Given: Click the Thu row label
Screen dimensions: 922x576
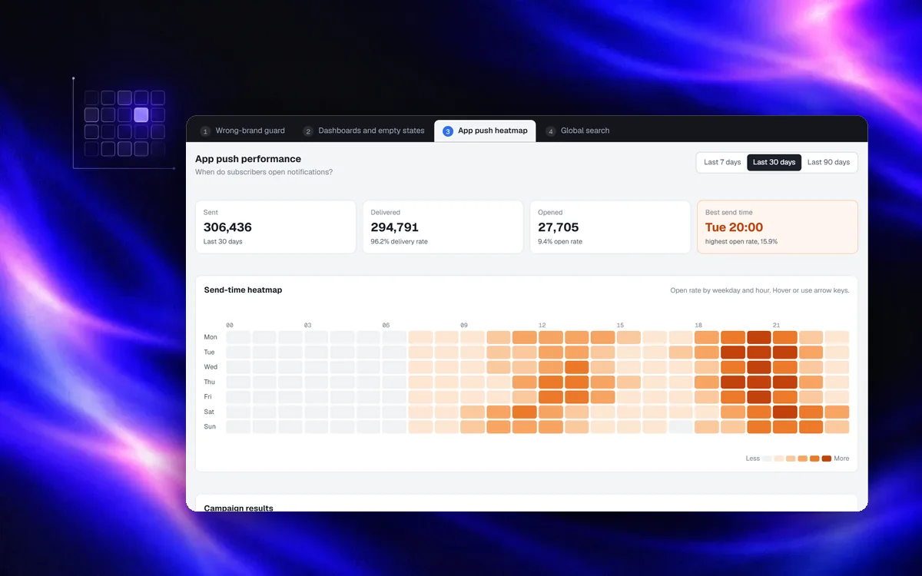Looking at the screenshot, I should [210, 382].
